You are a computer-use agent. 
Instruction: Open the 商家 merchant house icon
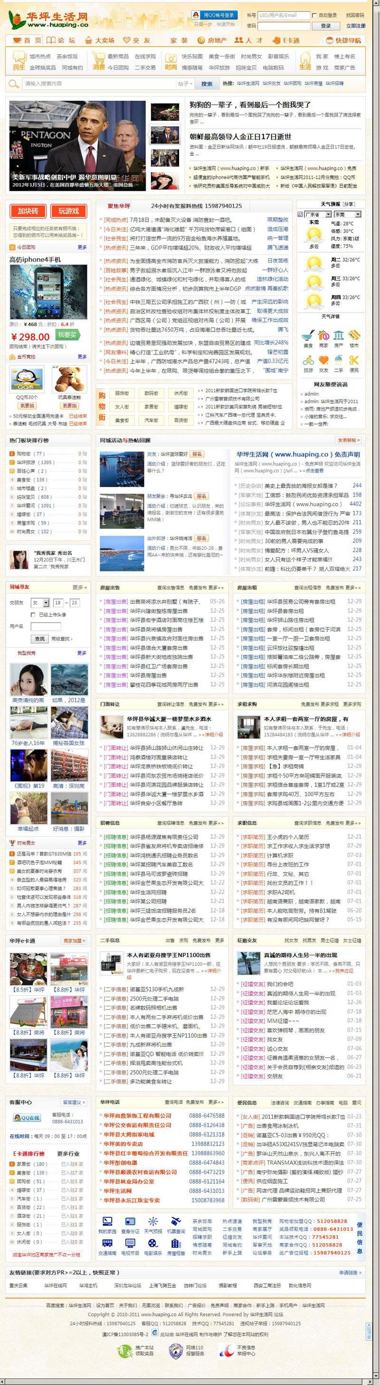pos(323,335)
